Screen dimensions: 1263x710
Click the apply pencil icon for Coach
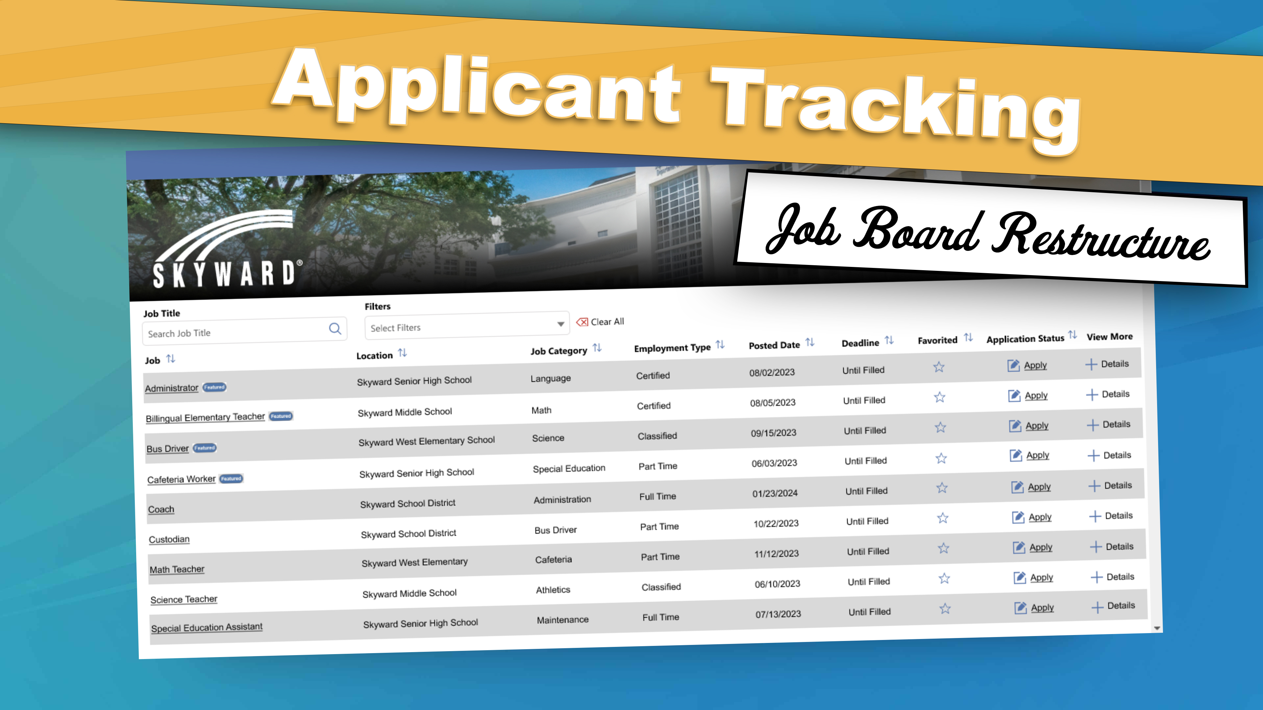coord(1017,487)
